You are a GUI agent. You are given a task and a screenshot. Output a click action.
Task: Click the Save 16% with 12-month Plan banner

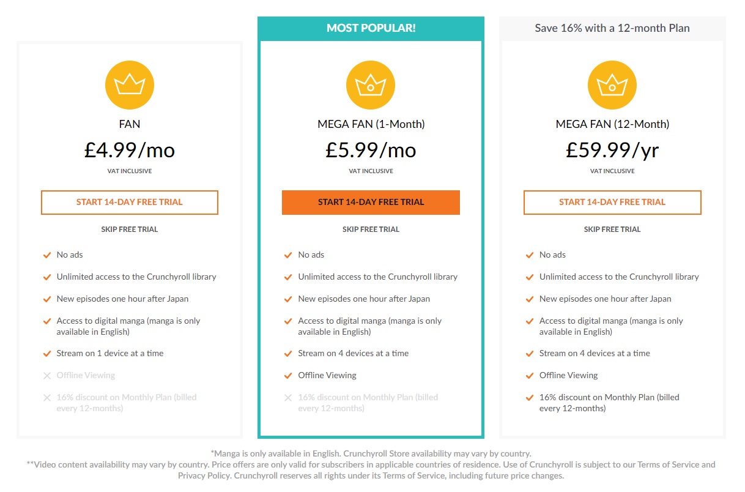pyautogui.click(x=612, y=28)
